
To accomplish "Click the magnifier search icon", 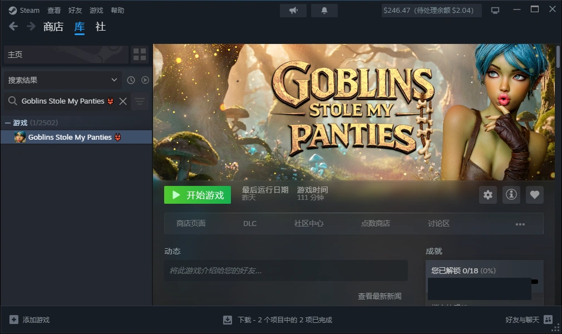I will click(13, 101).
